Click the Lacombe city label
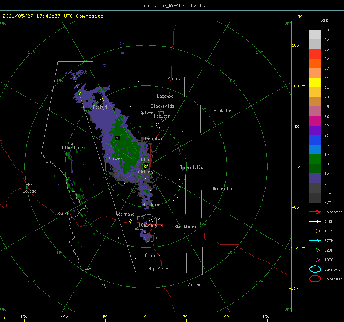Viewport: 344px width, 322px height. click(165, 96)
